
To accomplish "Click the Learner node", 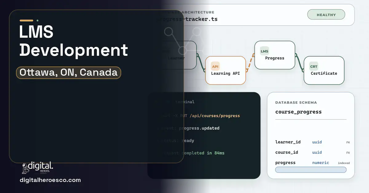I will tap(176, 55).
